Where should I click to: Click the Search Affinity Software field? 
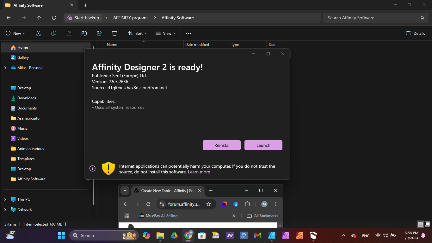tap(375, 18)
